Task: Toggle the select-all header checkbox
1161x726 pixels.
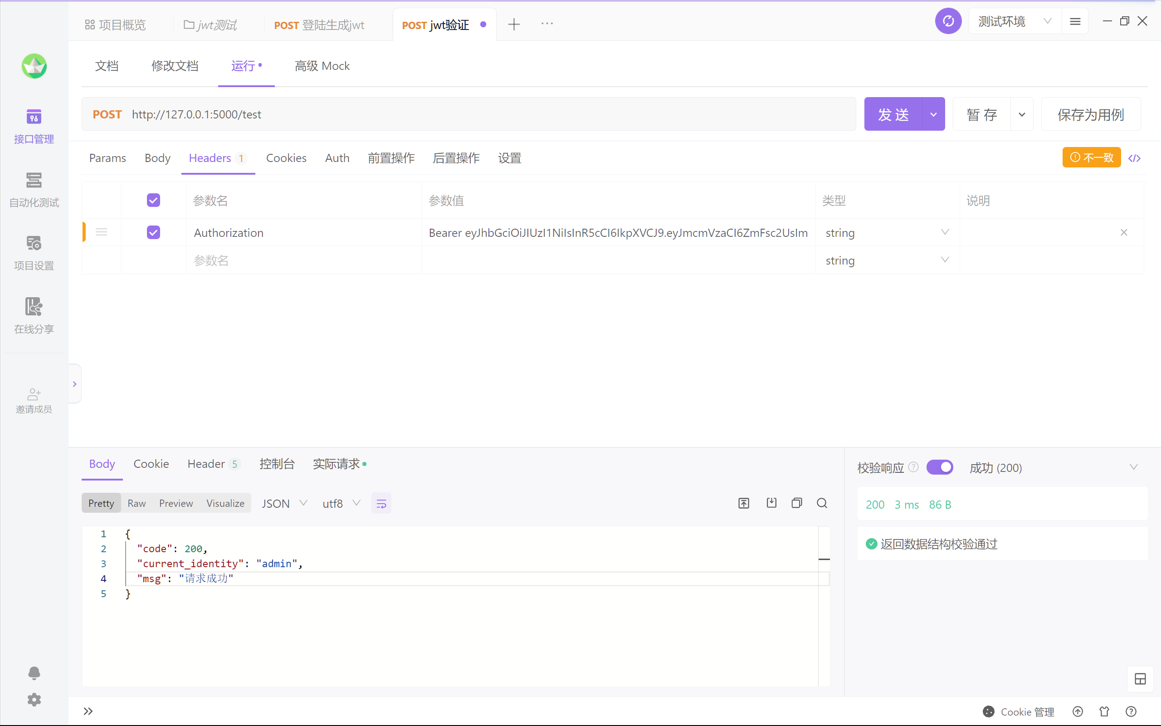Action: [x=153, y=200]
